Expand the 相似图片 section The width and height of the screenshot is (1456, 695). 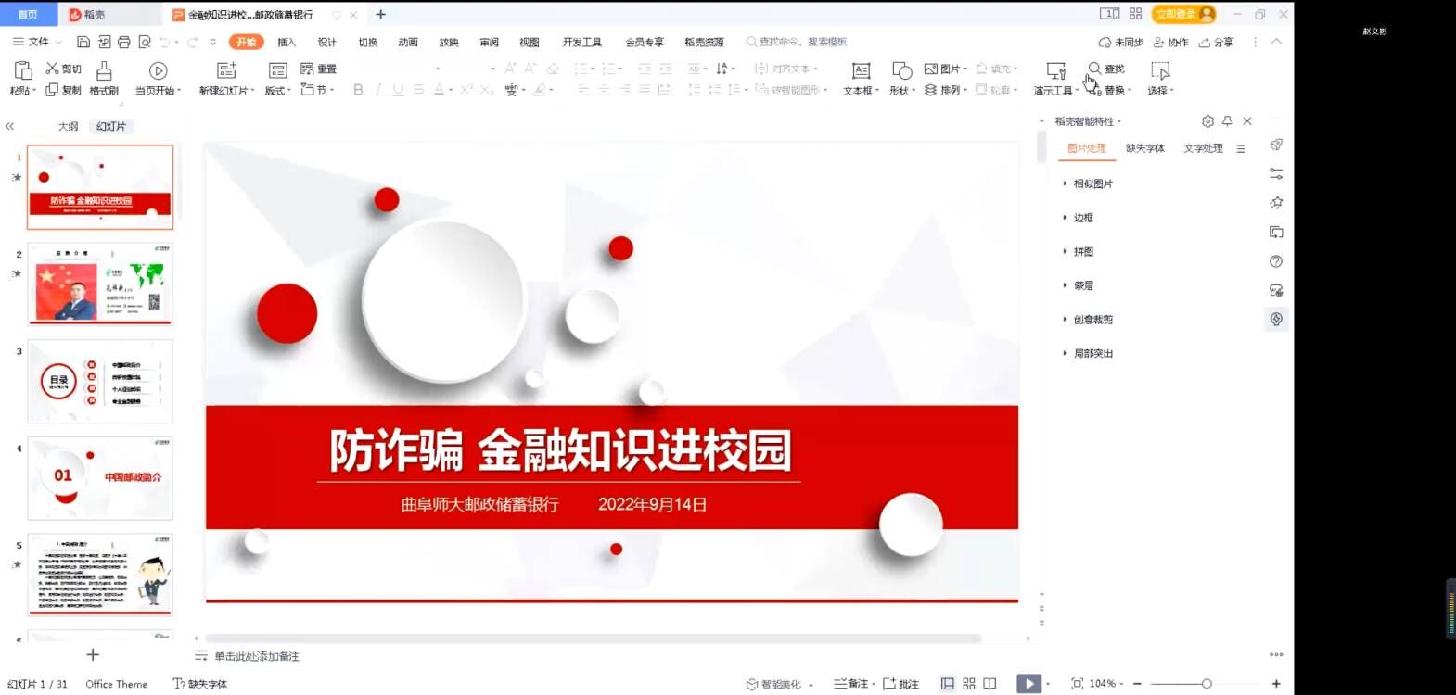click(1092, 183)
